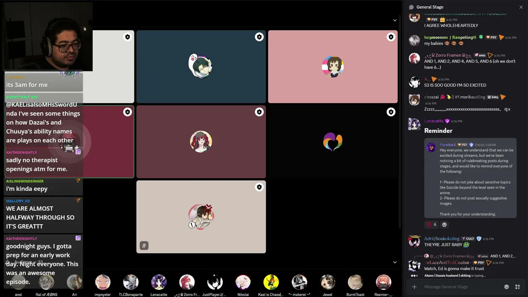Image resolution: width=528 pixels, height=297 pixels.
Task: Click the Adri|Soukokuling username in chat
Action: (x=441, y=238)
